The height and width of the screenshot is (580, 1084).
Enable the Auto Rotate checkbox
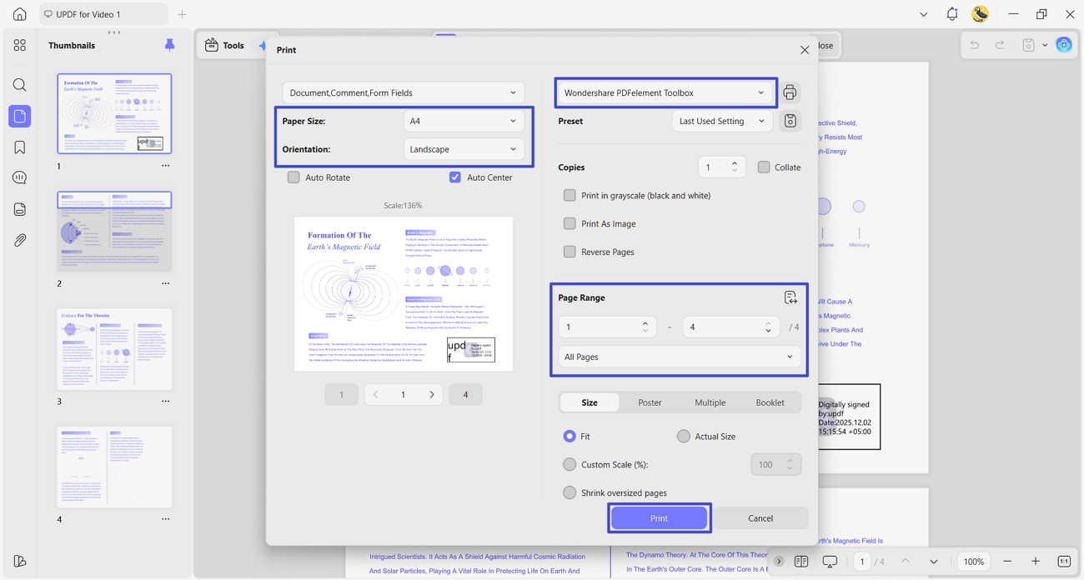[294, 177]
